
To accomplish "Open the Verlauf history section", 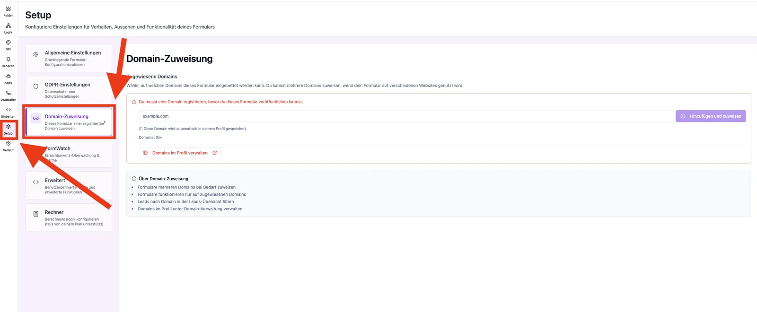I will click(x=8, y=147).
